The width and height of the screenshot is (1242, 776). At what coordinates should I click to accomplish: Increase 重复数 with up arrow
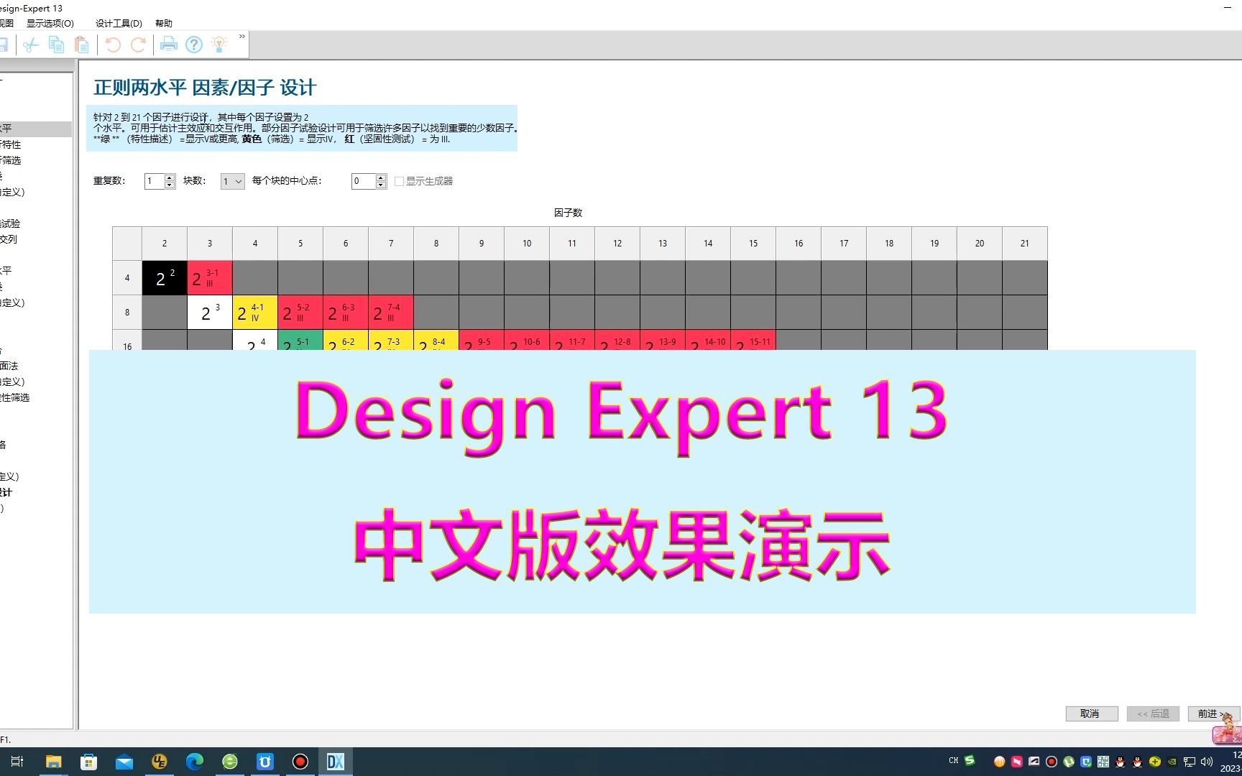tap(170, 177)
